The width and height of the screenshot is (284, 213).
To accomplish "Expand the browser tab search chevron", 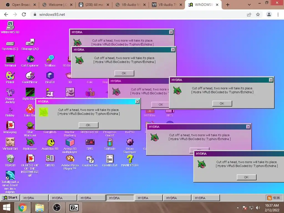I will point(249,5).
